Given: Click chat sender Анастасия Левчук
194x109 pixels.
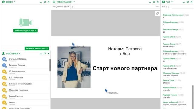Looking at the screenshot, I should pos(170,30).
